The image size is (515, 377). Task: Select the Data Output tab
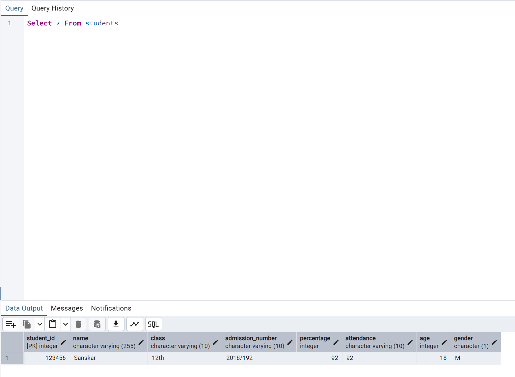point(24,308)
